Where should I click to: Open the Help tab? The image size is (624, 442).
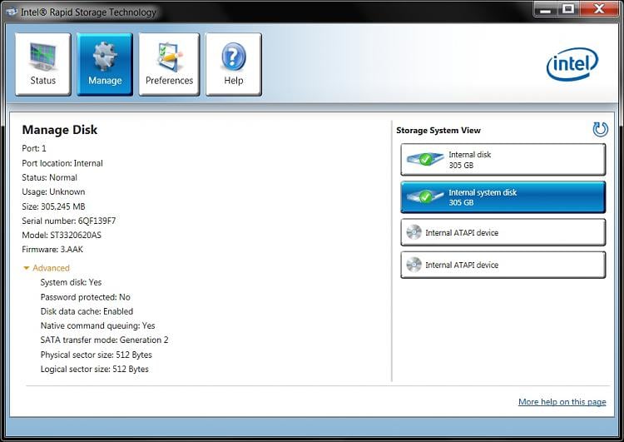coord(234,64)
